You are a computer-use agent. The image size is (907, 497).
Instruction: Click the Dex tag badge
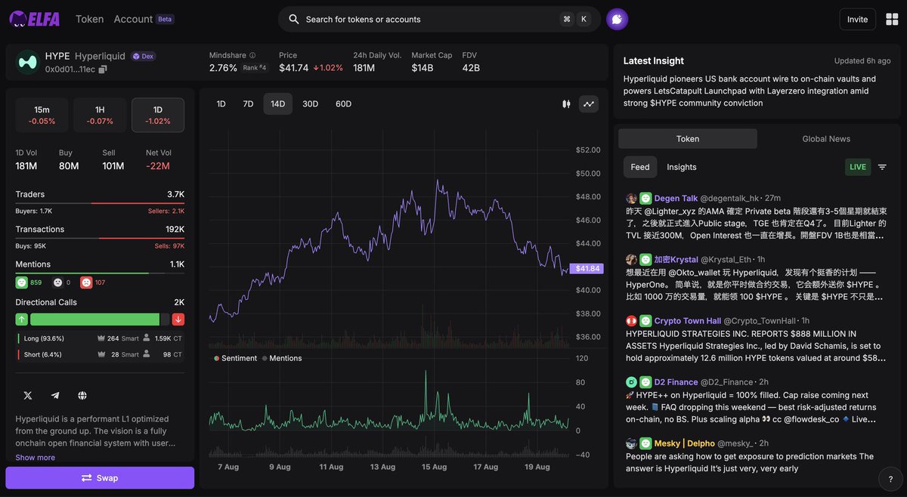[x=143, y=56]
